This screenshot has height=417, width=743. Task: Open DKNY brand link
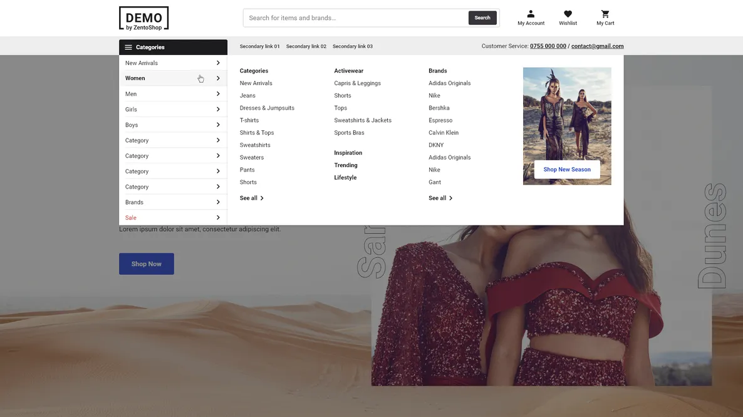[x=436, y=145]
